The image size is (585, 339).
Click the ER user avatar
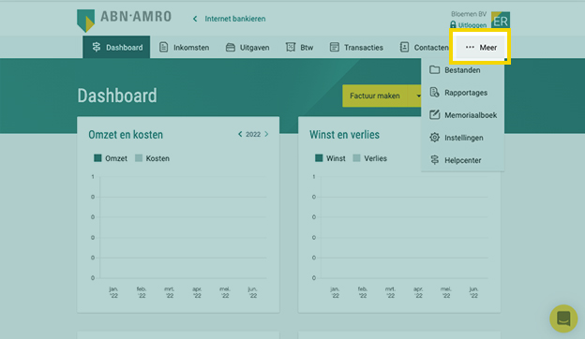click(501, 21)
